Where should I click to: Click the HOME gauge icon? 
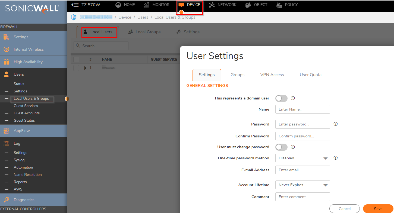tap(118, 5)
